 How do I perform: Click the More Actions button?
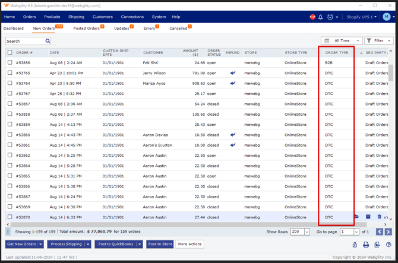[189, 244]
